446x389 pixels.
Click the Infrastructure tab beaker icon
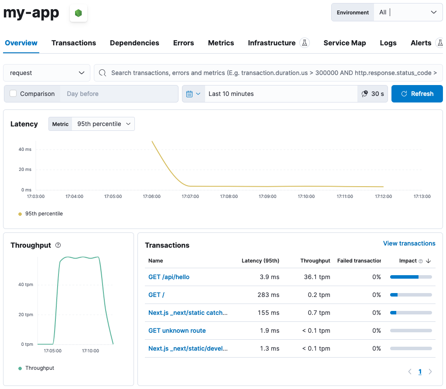pos(305,43)
